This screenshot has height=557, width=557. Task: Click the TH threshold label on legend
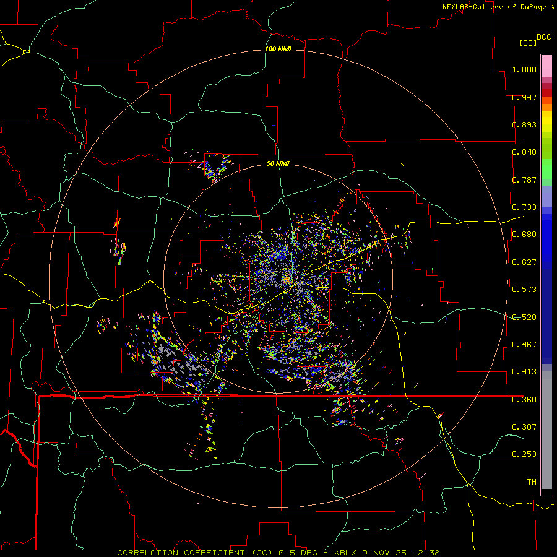point(532,482)
